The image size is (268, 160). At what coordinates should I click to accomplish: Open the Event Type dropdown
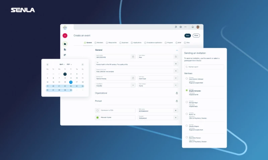(x=158, y=78)
